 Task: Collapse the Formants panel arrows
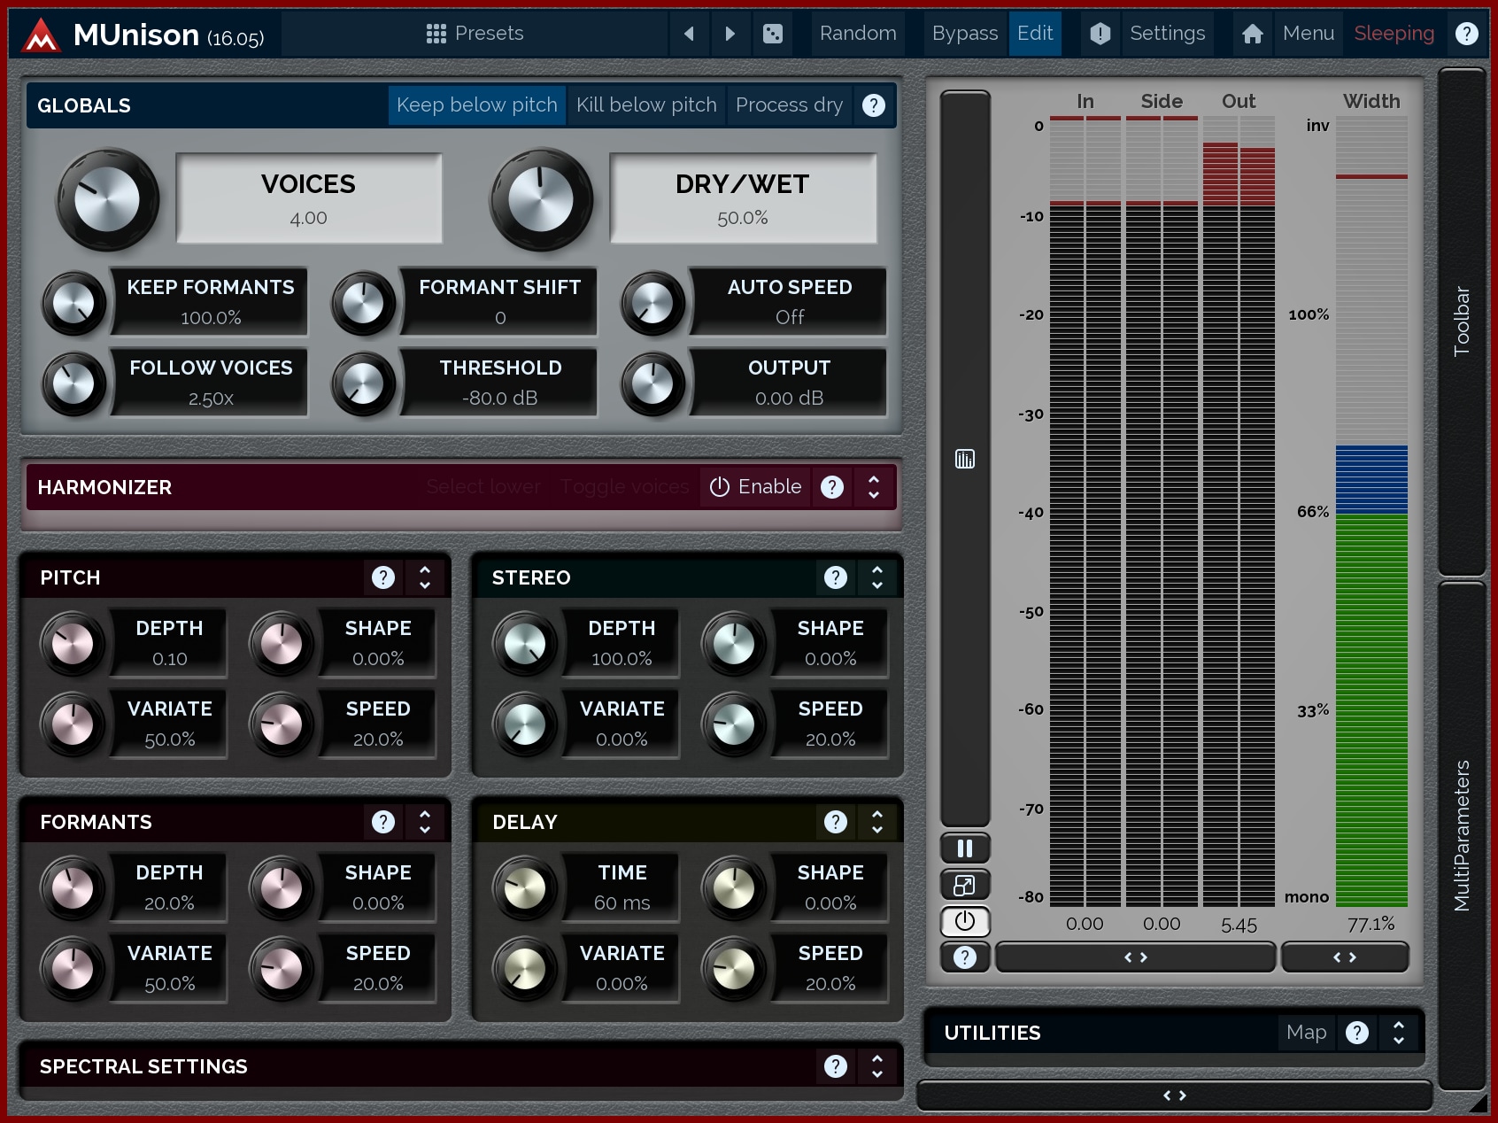[425, 822]
